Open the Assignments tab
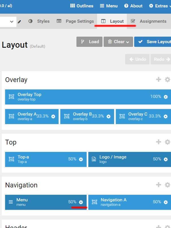 [x=149, y=21]
